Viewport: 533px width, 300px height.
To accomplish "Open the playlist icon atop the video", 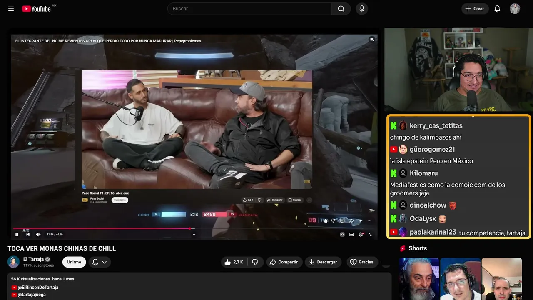I will pos(372,40).
